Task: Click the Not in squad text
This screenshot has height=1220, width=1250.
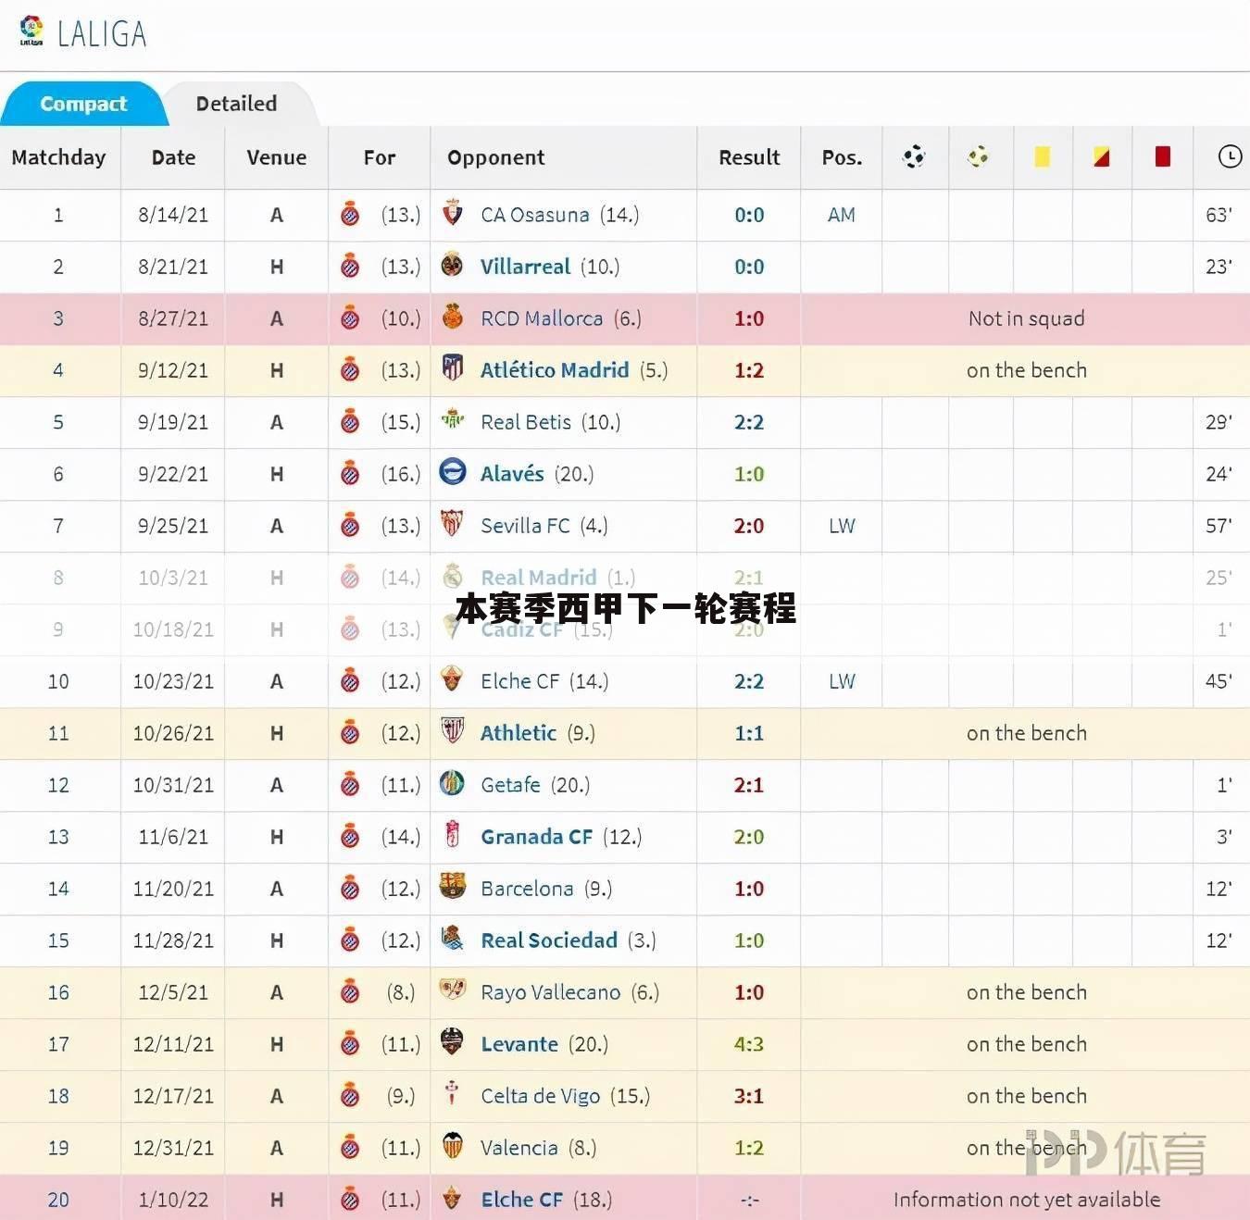Action: tap(1026, 318)
